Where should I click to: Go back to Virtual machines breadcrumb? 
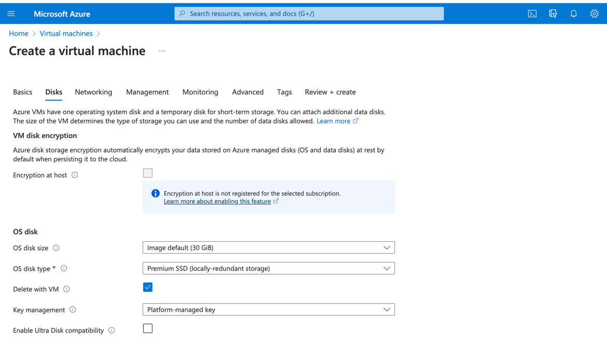pyautogui.click(x=66, y=33)
